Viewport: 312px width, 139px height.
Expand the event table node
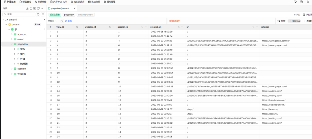pyautogui.click(x=12, y=39)
